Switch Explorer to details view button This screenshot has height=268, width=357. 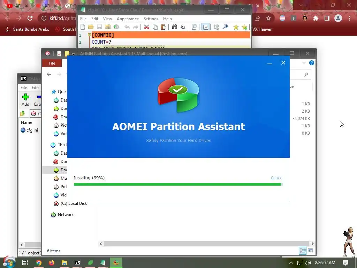point(303,251)
